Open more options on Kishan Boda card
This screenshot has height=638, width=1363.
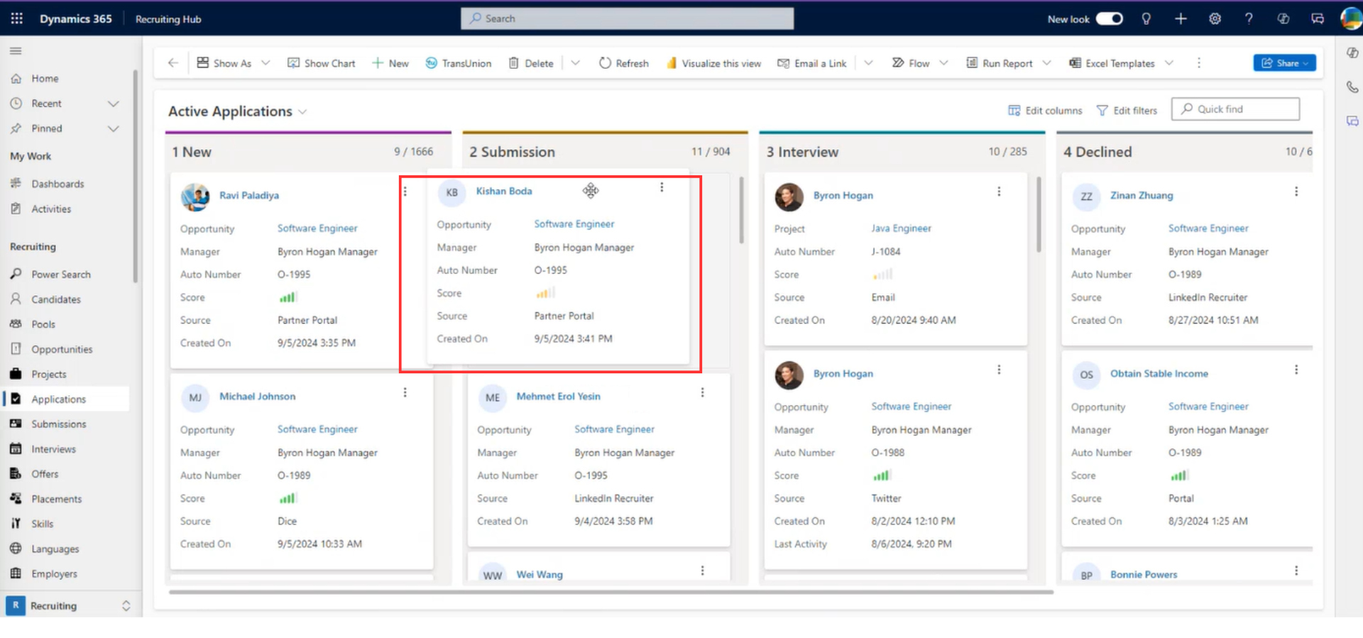(x=662, y=187)
